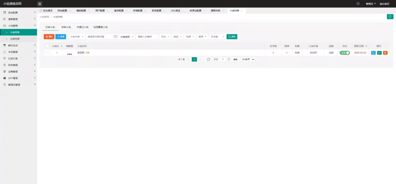
Task: Click the 确定 page jump button
Action: coord(236,59)
